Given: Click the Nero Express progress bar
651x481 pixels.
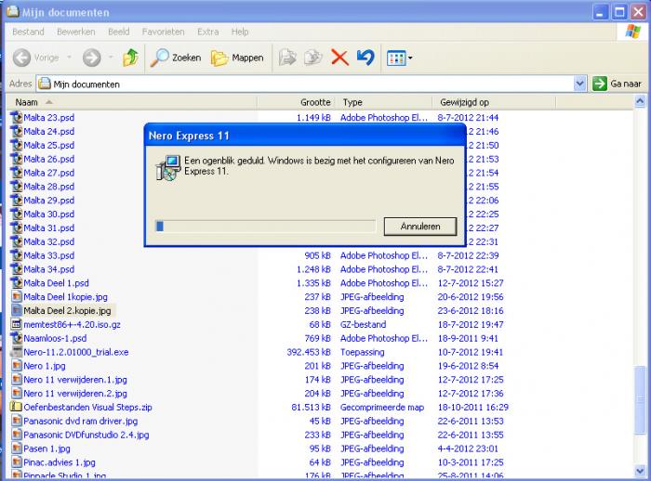Looking at the screenshot, I should point(265,226).
